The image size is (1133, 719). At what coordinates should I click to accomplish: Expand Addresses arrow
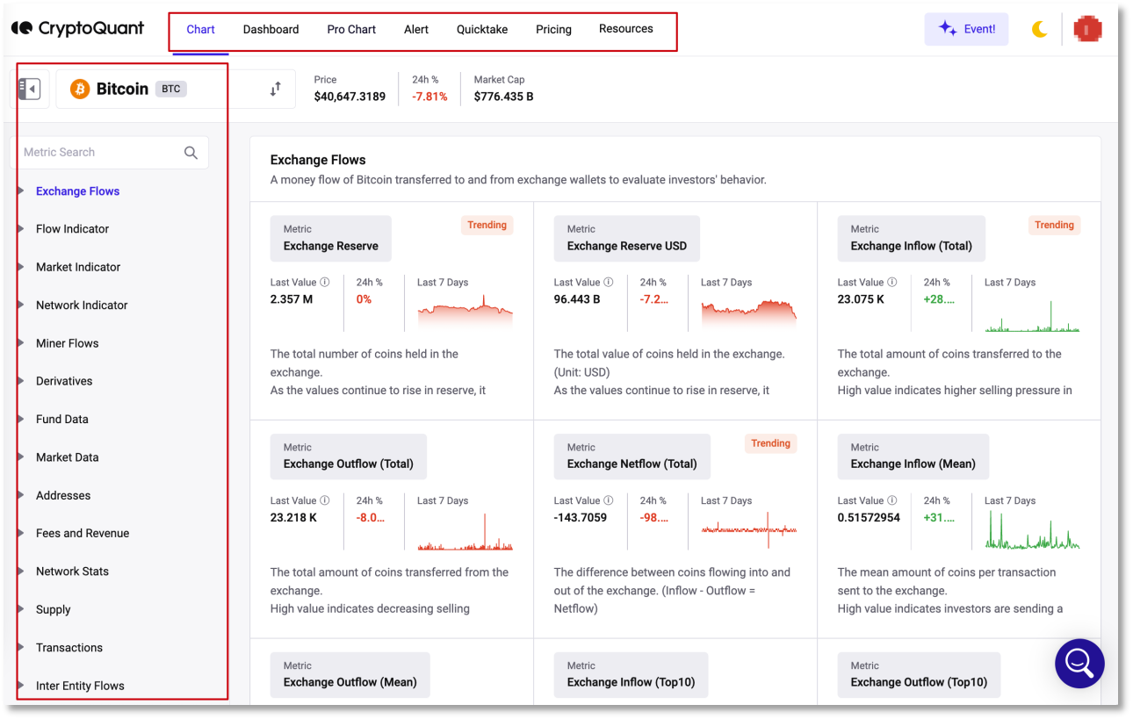tap(20, 495)
